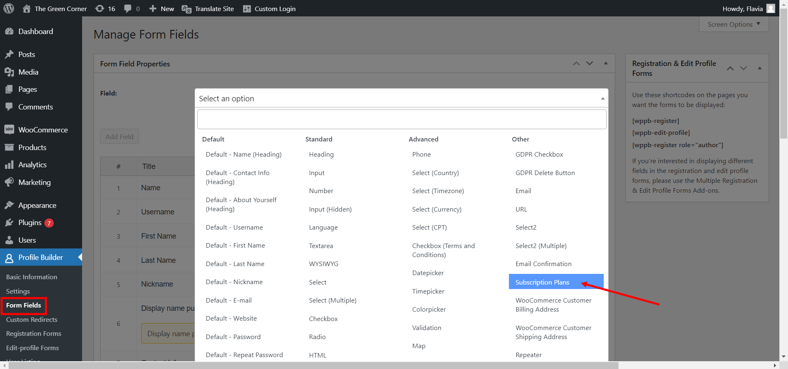Open Edit-profile Forms submenu item
The height and width of the screenshot is (369, 788).
coord(32,348)
